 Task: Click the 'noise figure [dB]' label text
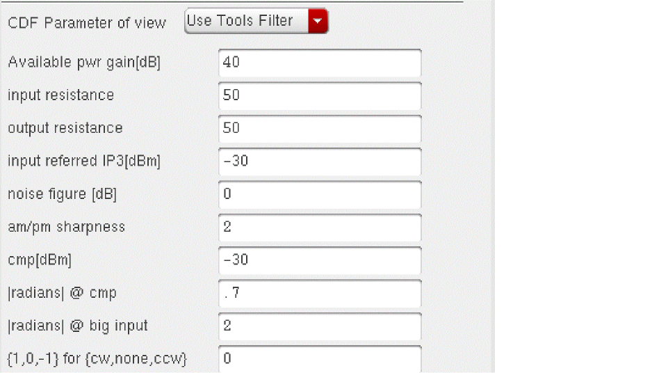pos(62,194)
